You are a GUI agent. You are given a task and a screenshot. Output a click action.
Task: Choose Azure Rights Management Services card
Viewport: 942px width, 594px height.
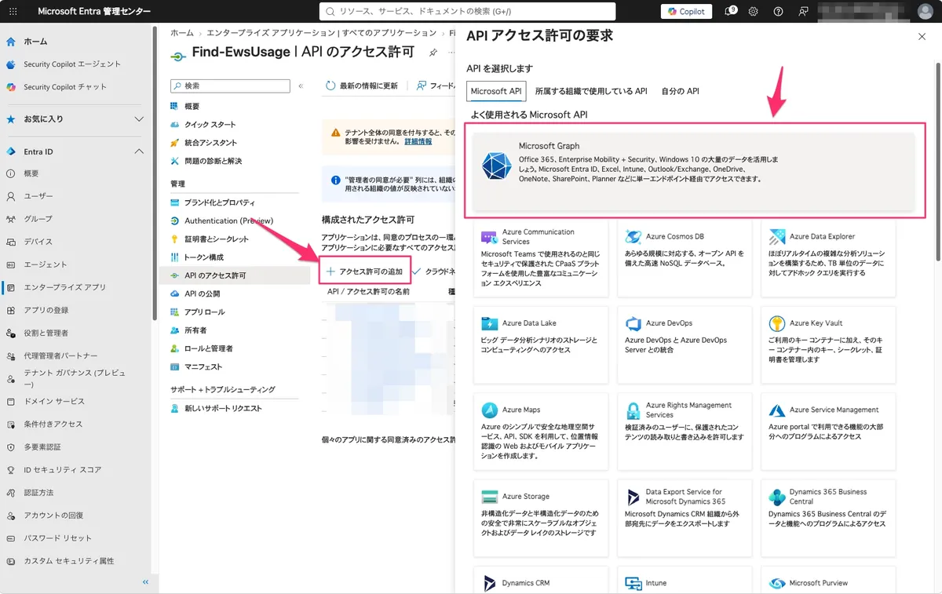685,432
